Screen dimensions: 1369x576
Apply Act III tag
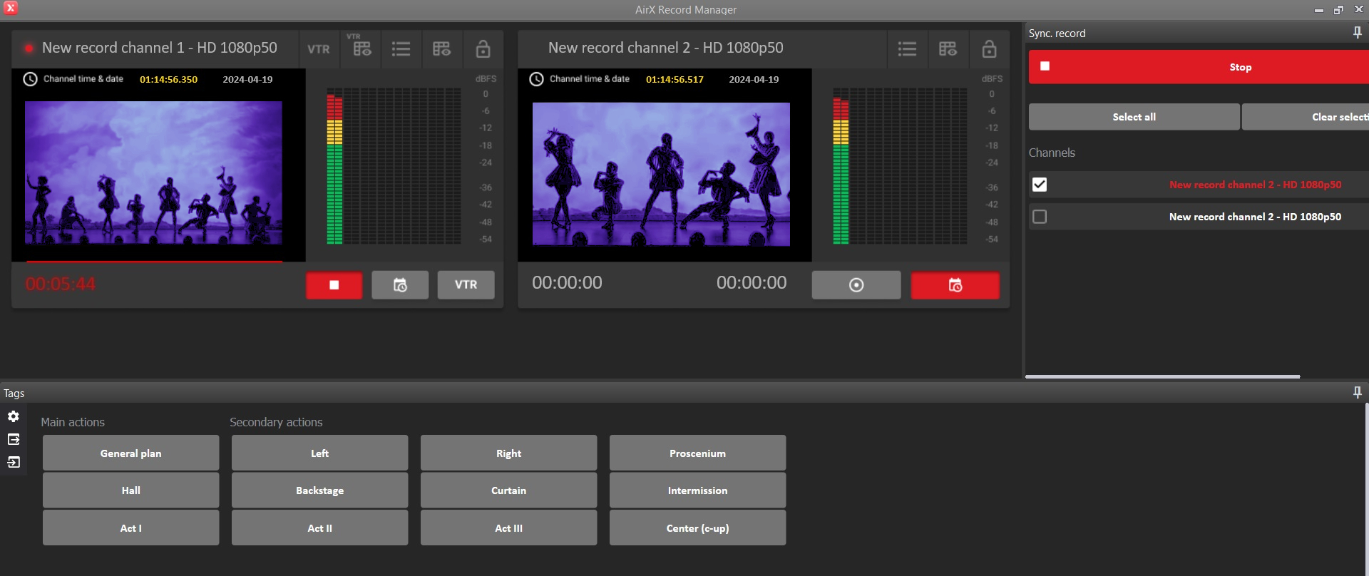(508, 528)
